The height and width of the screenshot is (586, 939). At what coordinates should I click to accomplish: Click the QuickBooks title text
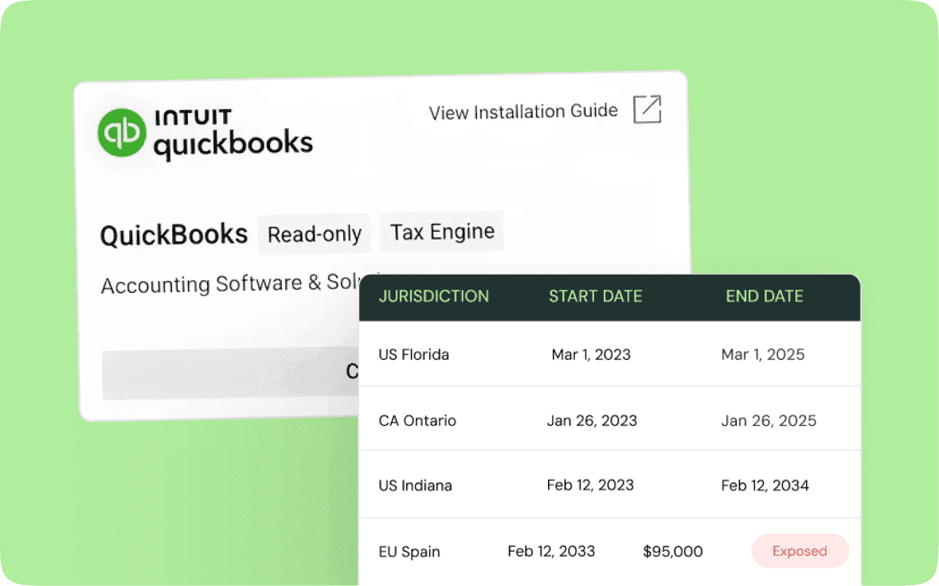click(x=174, y=235)
